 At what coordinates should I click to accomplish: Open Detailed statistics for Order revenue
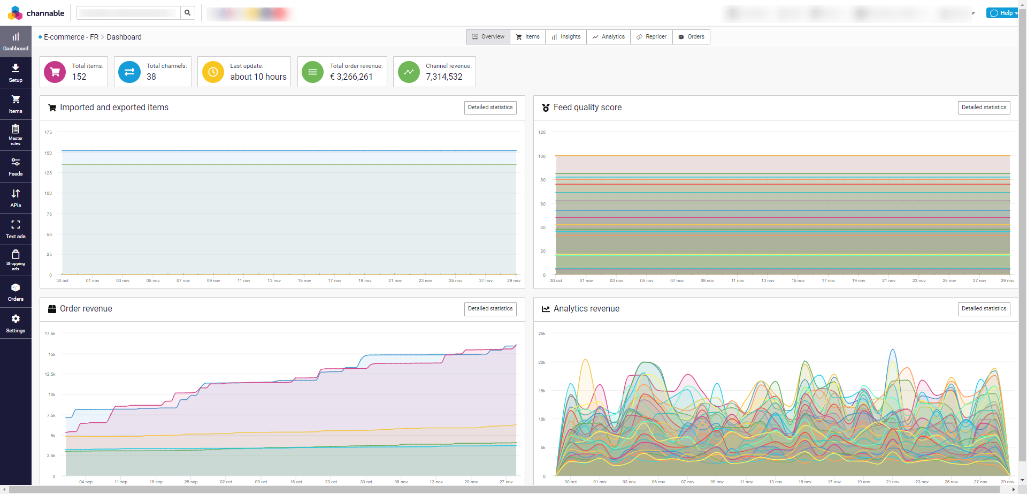point(490,309)
